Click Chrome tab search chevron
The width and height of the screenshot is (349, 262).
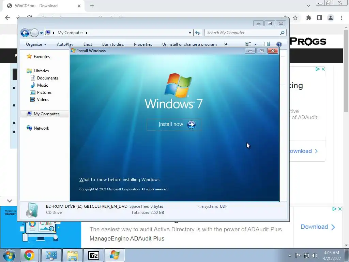pyautogui.click(x=308, y=6)
